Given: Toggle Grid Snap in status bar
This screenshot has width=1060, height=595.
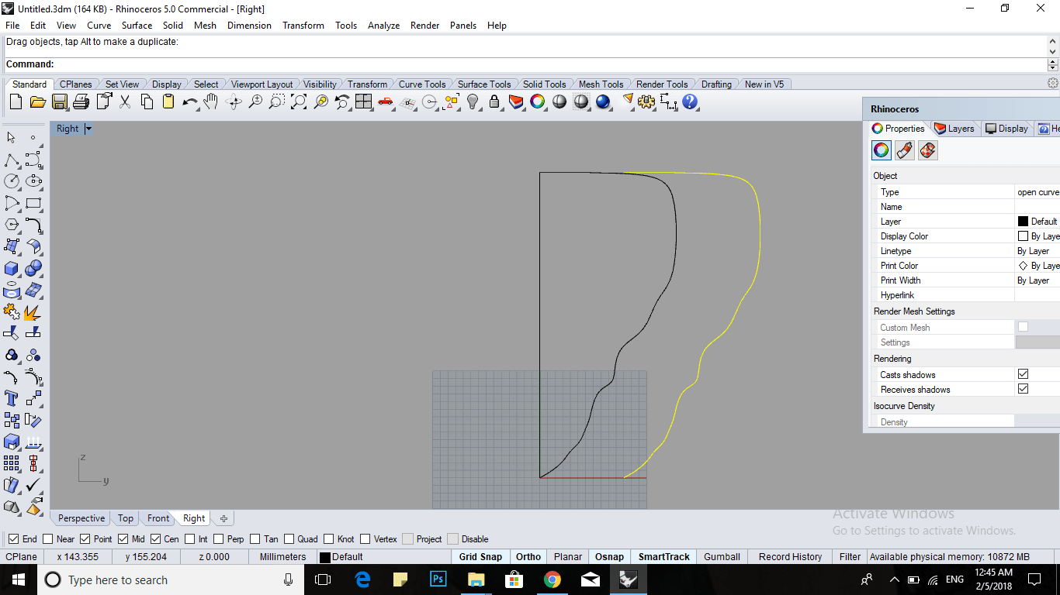Looking at the screenshot, I should pyautogui.click(x=480, y=557).
